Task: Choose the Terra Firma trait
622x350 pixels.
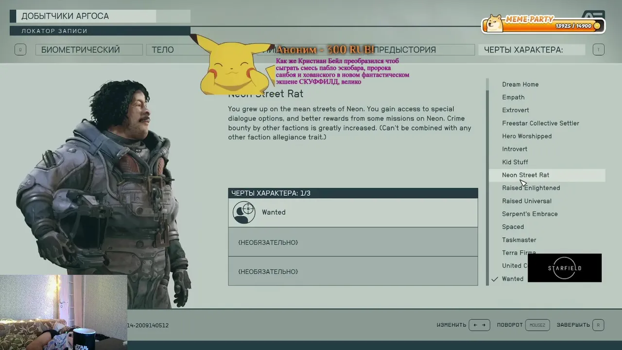Action: [x=519, y=253]
